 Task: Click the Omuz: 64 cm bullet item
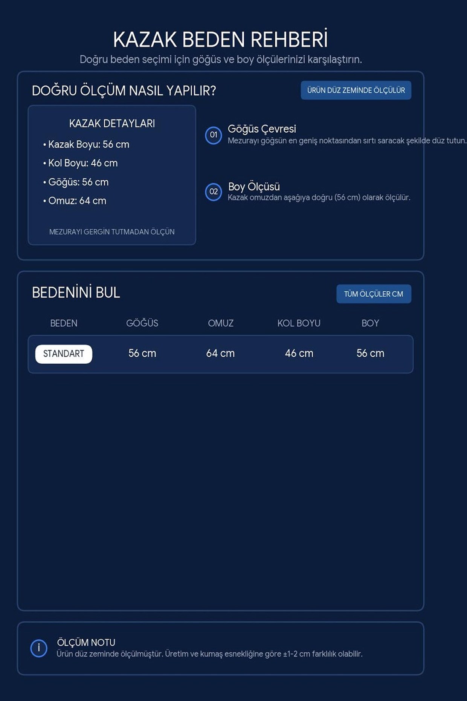pyautogui.click(x=75, y=201)
